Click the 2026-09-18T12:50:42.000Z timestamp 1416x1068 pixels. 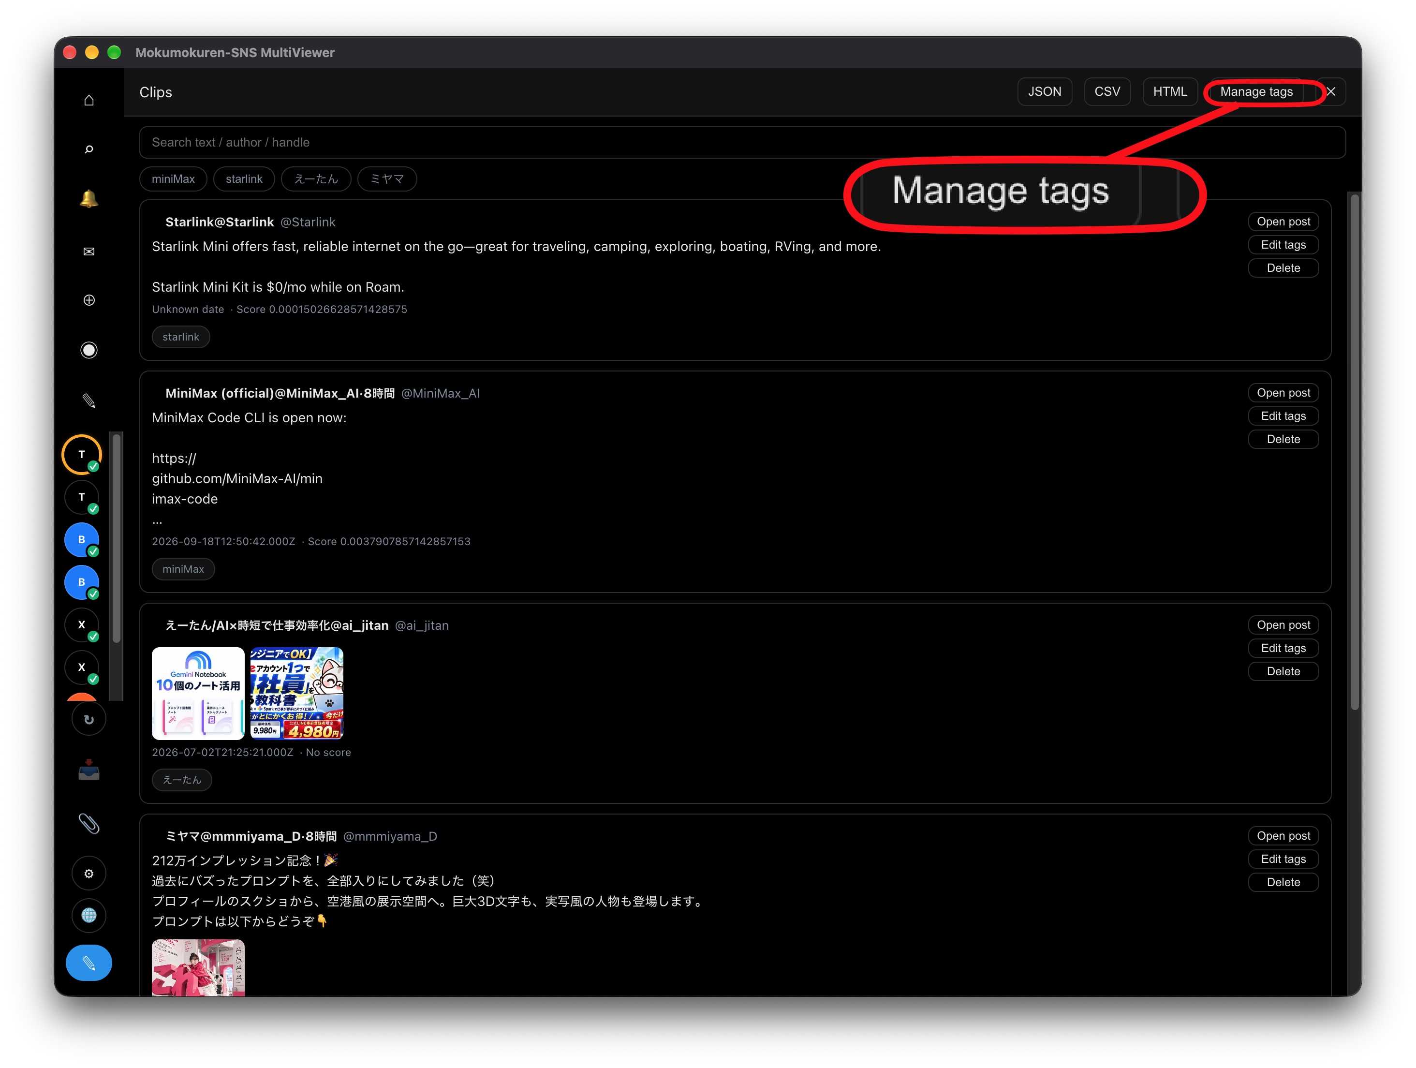pos(223,542)
